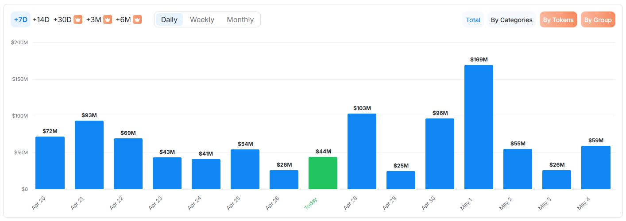Switch range to +14D
Screen dimensions: 626x221
coord(41,20)
